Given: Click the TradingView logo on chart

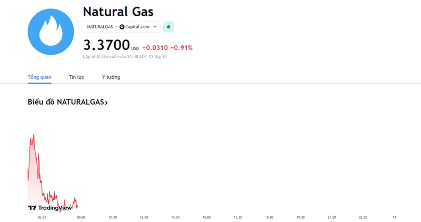Looking at the screenshot, I should tap(50, 208).
